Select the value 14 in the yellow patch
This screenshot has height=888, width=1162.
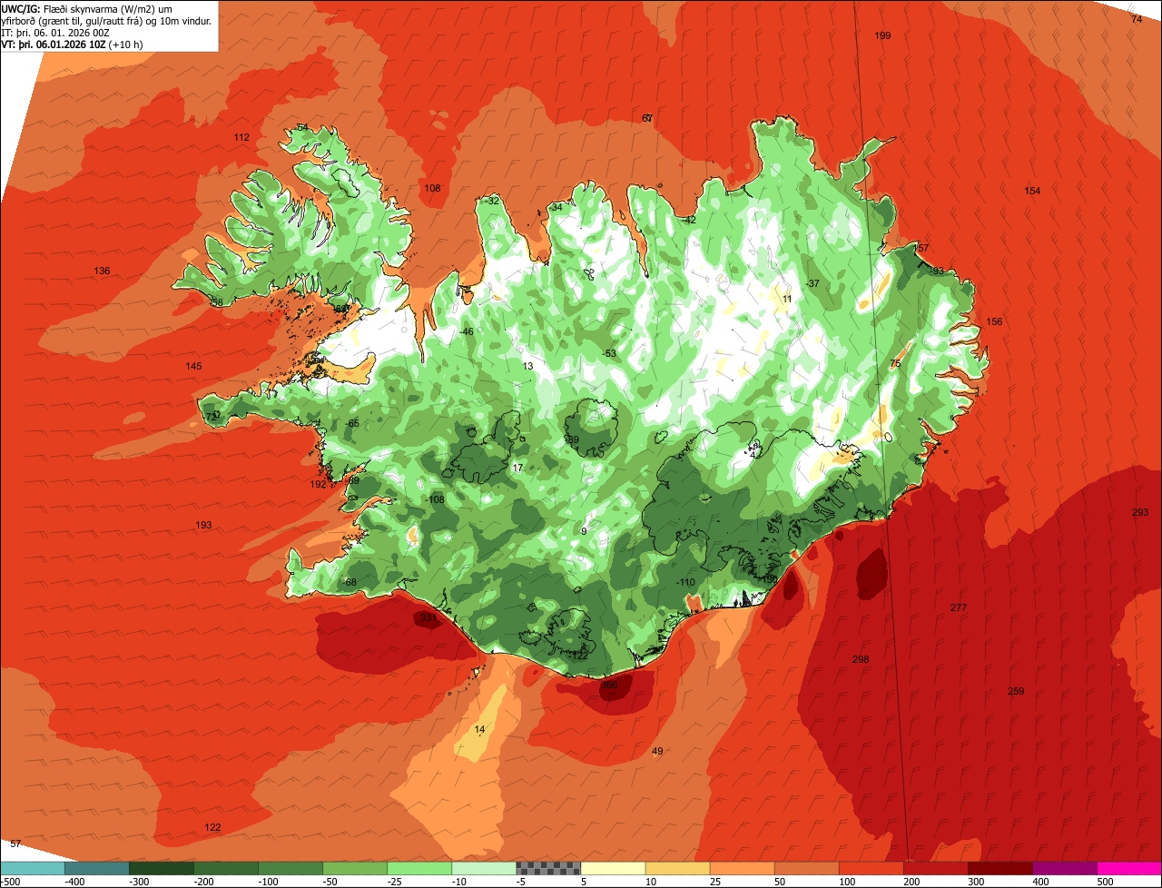[x=479, y=730]
